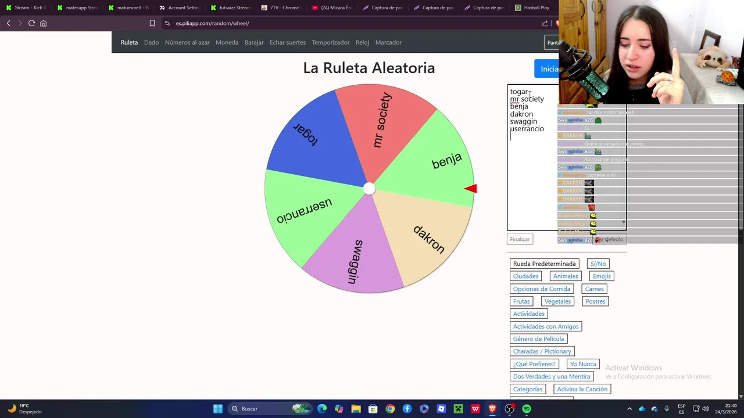Switch to the Stream - Kick tab
The width and height of the screenshot is (744, 418).
(26, 8)
